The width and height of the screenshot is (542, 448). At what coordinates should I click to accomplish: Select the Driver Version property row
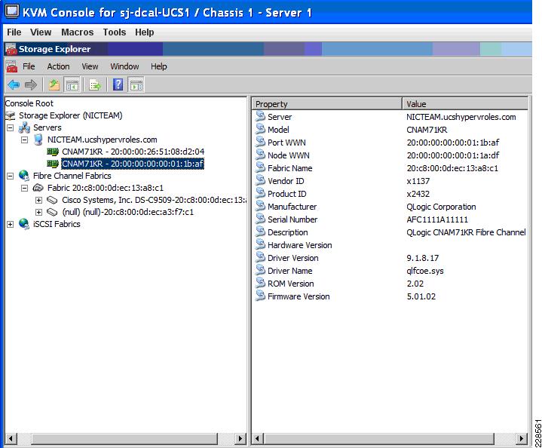(x=390, y=258)
